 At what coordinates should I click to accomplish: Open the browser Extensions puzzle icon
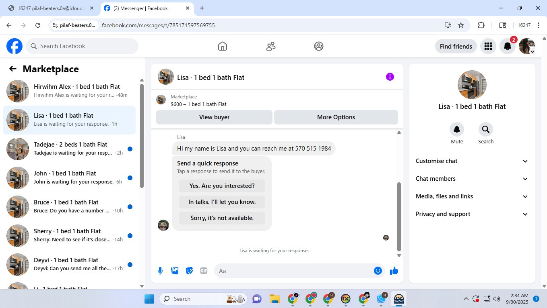[x=481, y=25]
